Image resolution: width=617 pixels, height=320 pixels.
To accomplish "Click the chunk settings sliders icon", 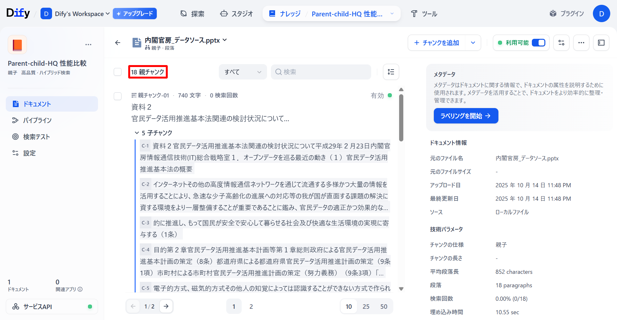I will [x=561, y=42].
